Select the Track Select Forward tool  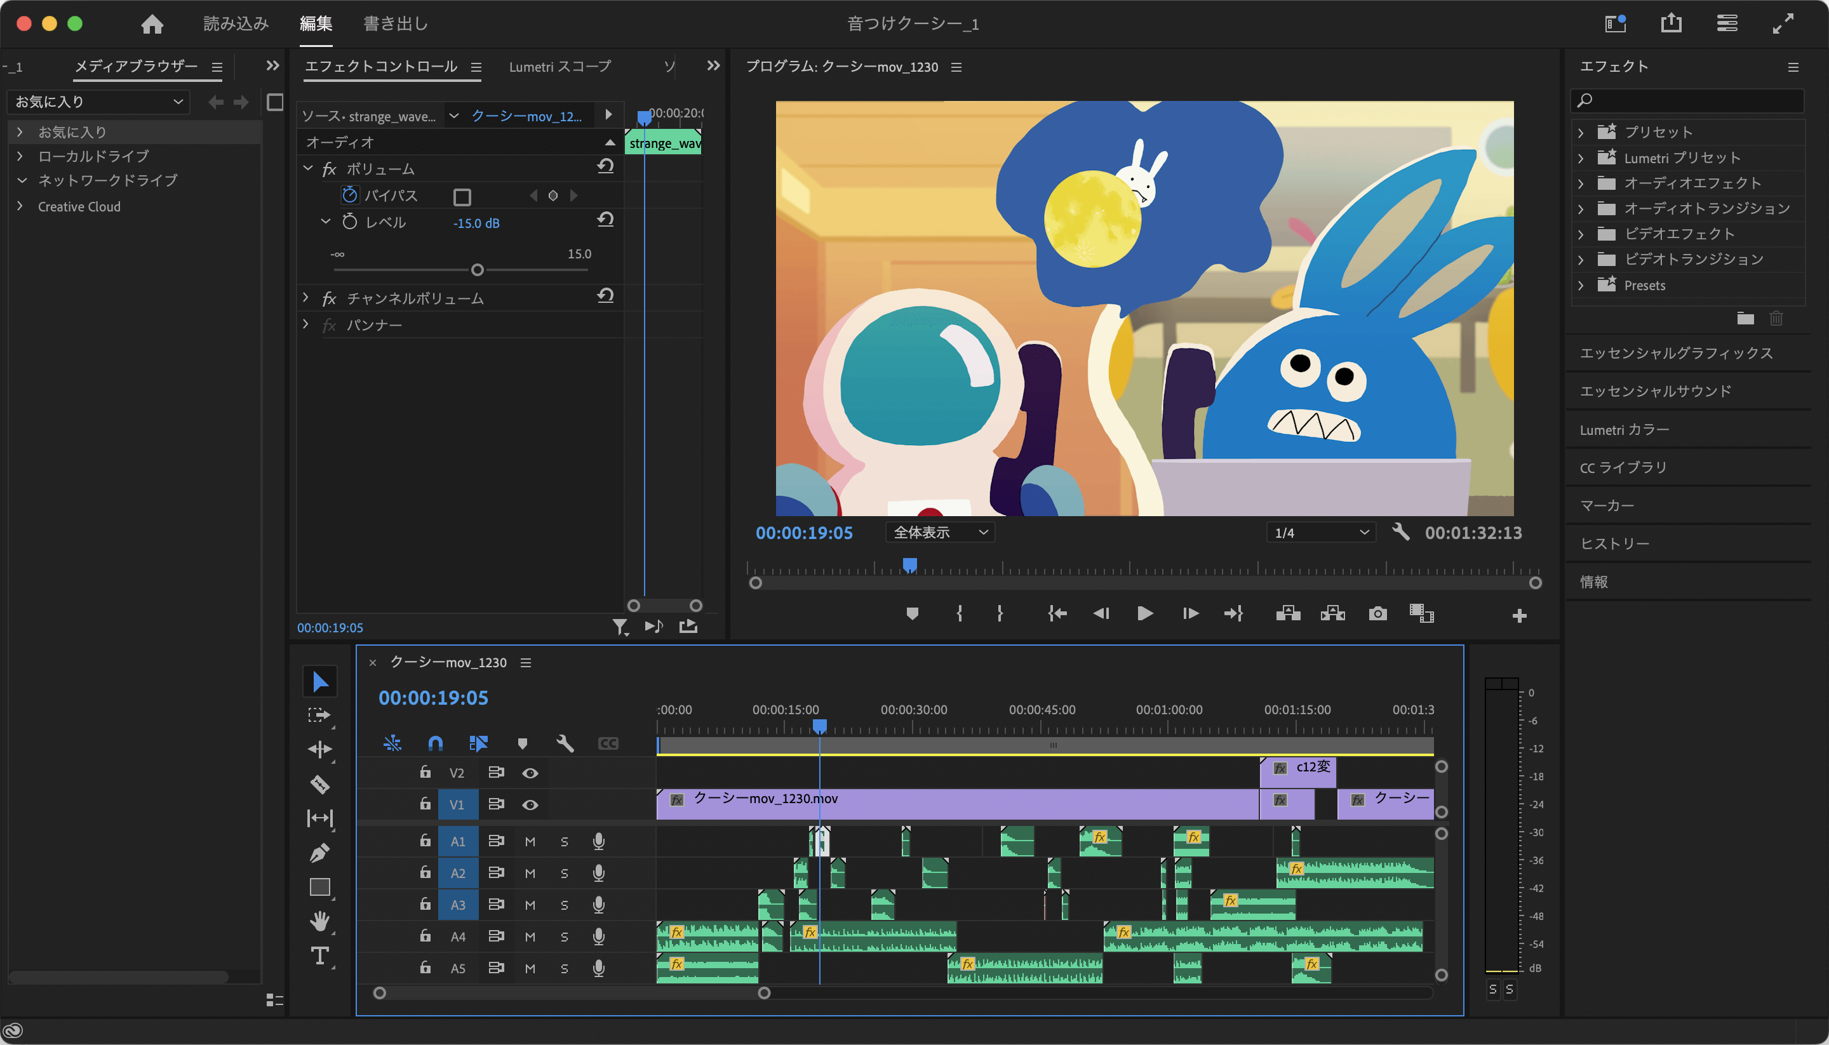319,716
